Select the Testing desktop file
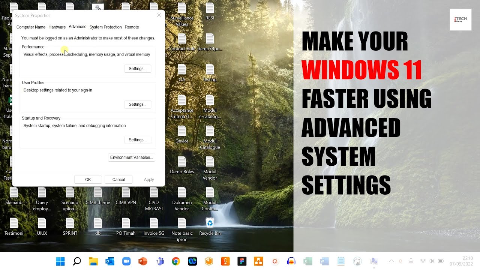The width and height of the screenshot is (480, 270). (210, 73)
